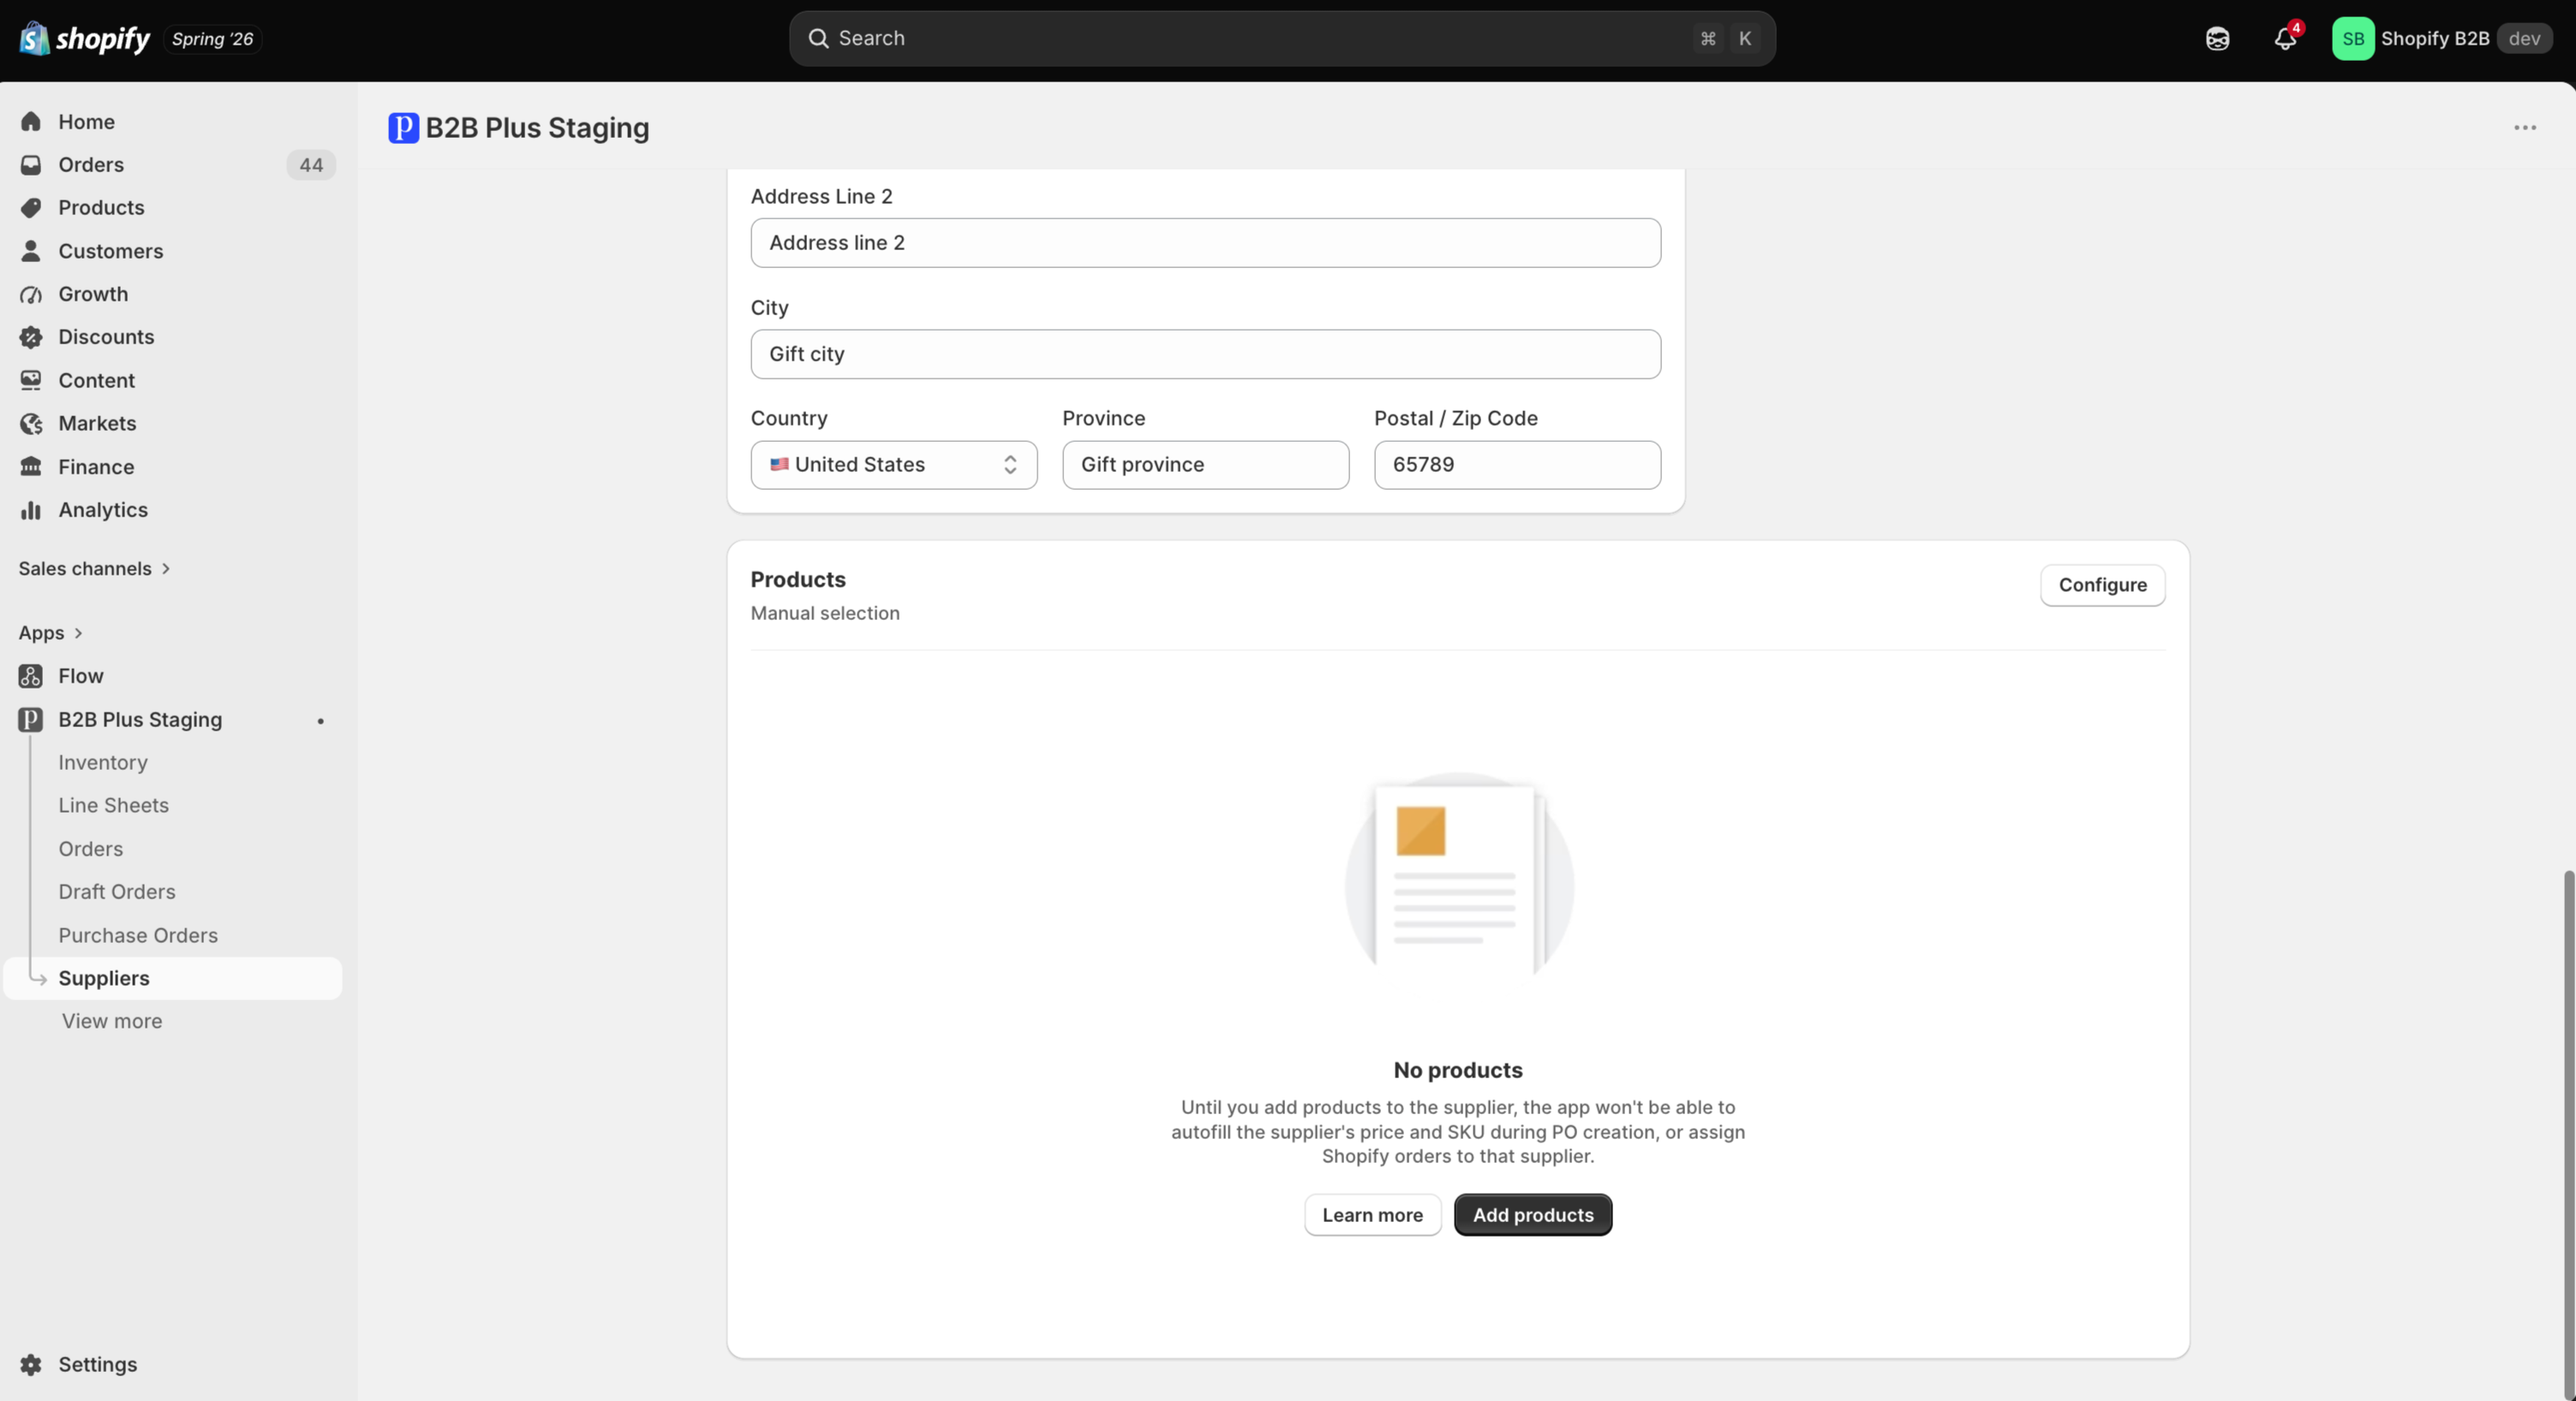Click the B2B Plus Staging page title
The height and width of the screenshot is (1401, 2576).
click(x=537, y=128)
